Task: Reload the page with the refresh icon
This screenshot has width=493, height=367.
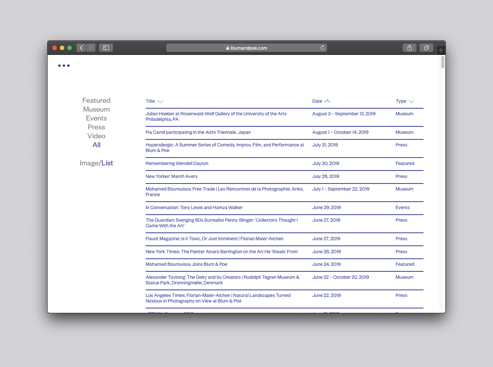Action: pos(322,48)
